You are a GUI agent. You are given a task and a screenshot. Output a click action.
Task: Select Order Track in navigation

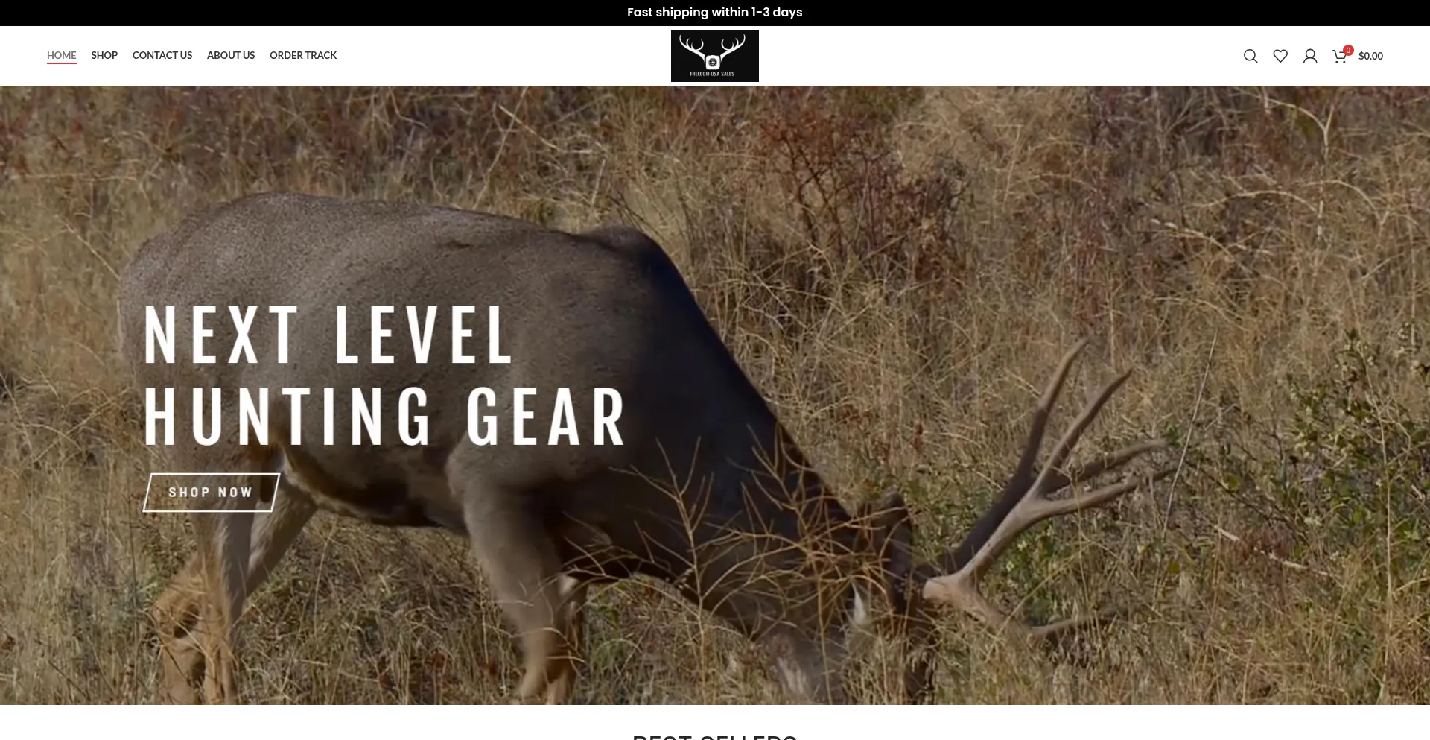(303, 55)
